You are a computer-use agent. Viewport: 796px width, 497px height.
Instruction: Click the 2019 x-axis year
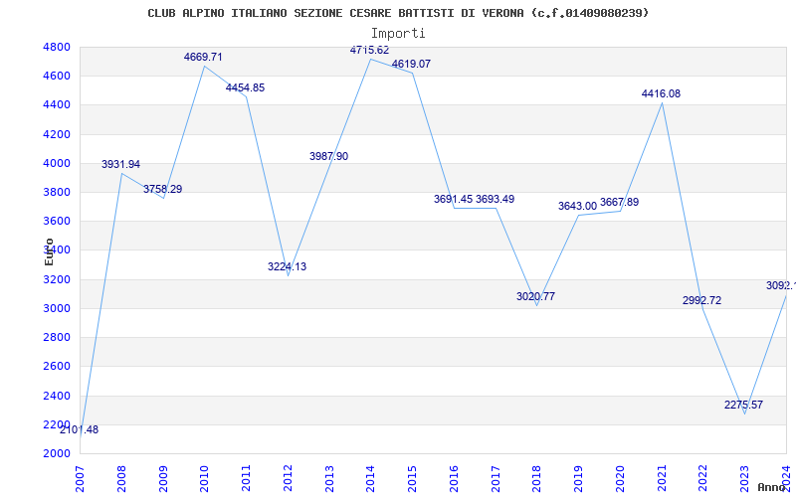[x=579, y=479]
